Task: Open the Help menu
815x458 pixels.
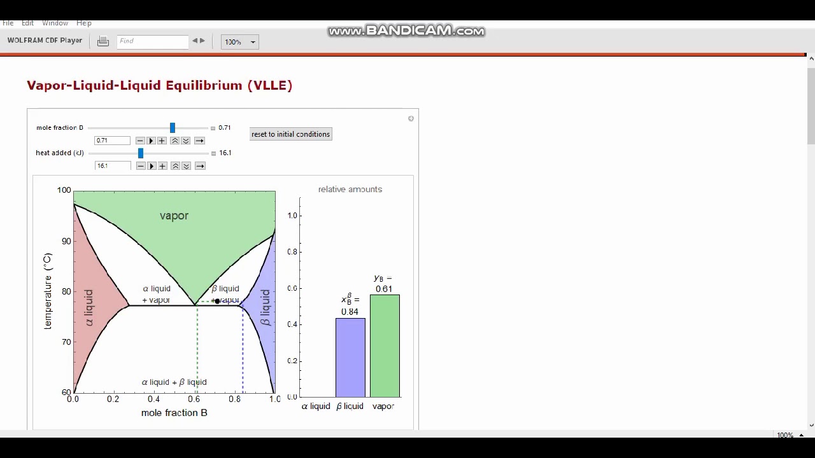Action: 84,23
